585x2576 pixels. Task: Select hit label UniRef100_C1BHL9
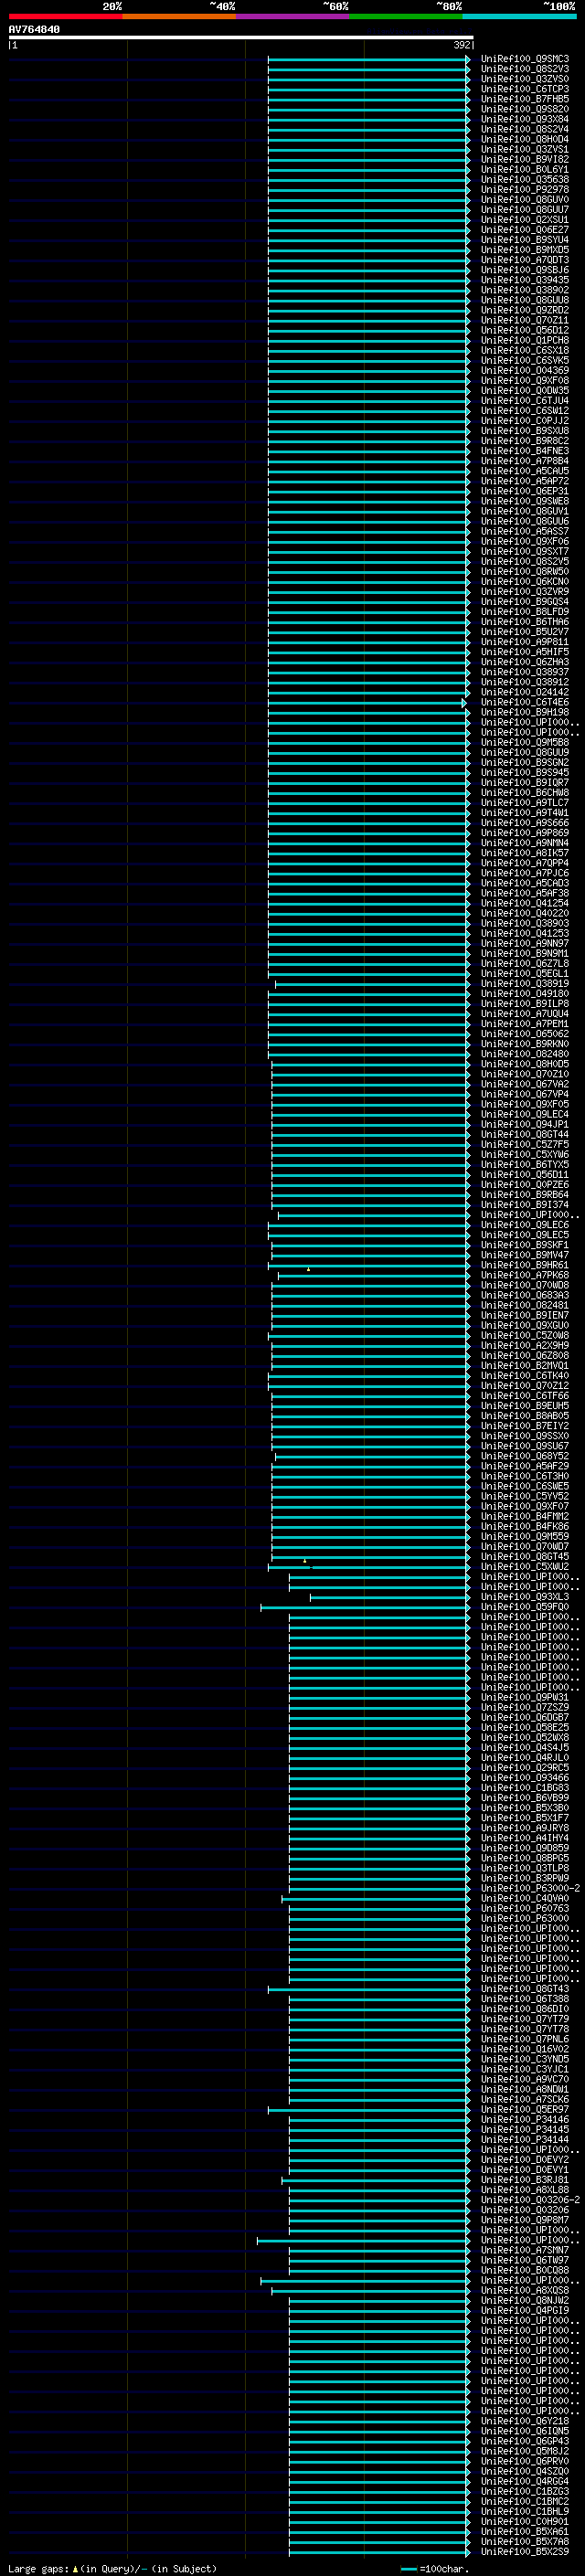tap(524, 2511)
